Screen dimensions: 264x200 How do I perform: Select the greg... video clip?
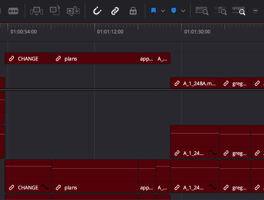235,83
